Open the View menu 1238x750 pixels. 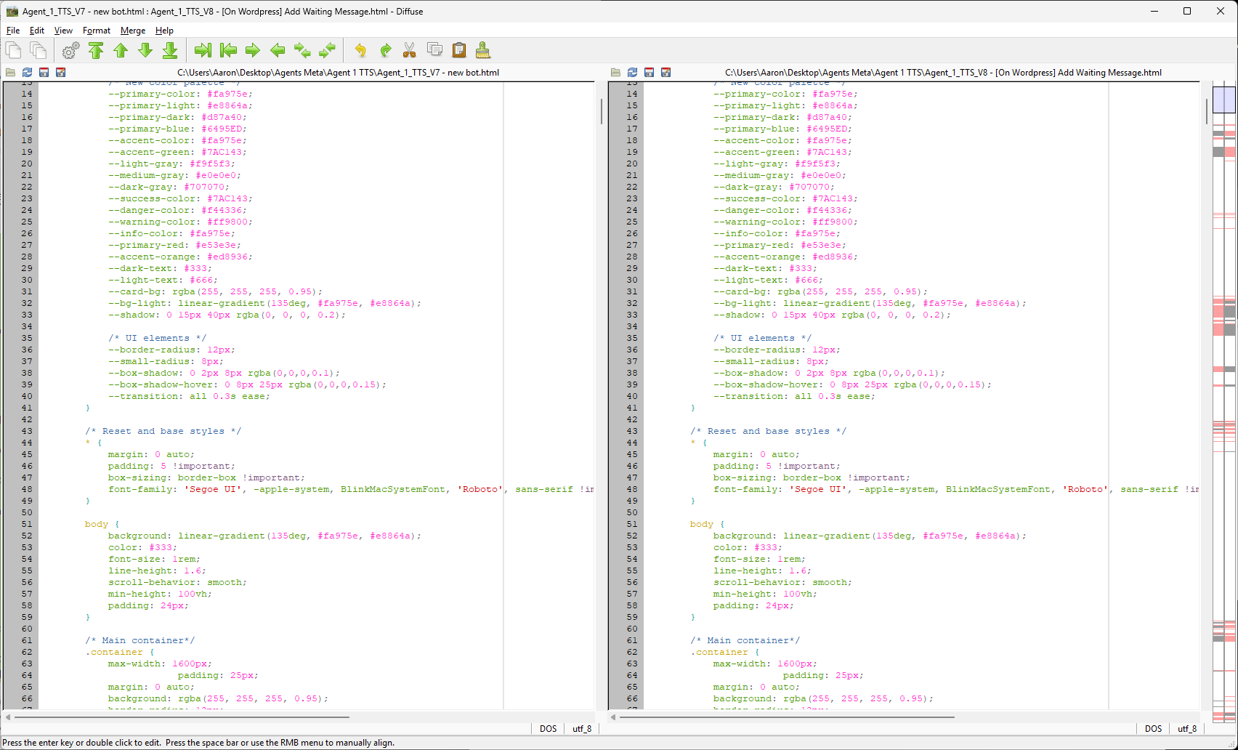63,31
